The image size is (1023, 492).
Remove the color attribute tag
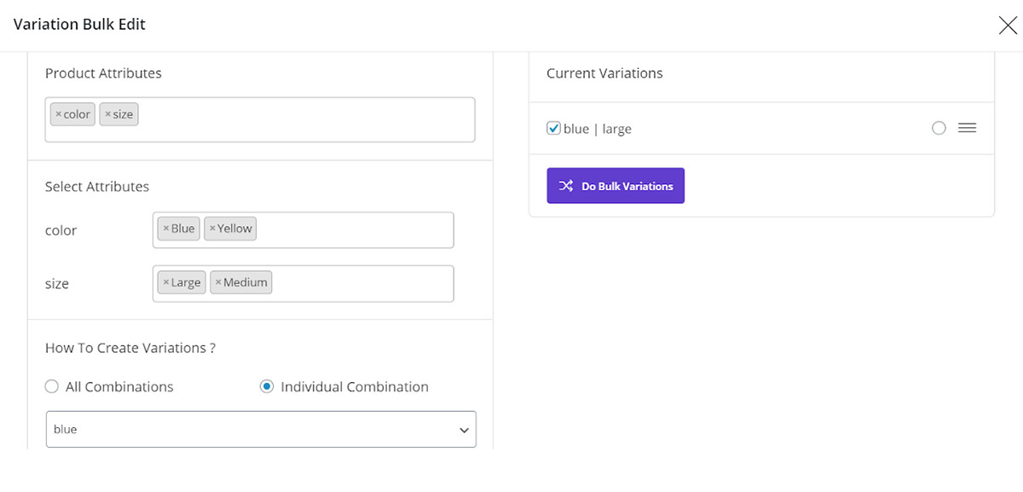pyautogui.click(x=58, y=114)
